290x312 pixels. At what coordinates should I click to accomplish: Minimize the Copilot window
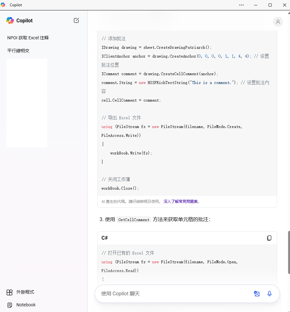pos(256,5)
